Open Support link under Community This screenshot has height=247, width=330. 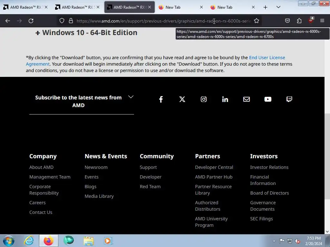(148, 167)
